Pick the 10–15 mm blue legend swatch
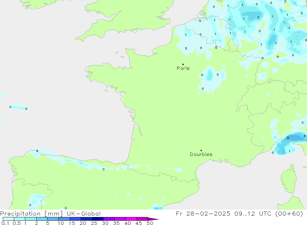The width and height of the screenshot is (307, 225). pos(64,219)
